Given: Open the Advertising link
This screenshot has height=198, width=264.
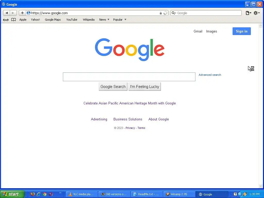Looking at the screenshot, I should tap(99, 119).
